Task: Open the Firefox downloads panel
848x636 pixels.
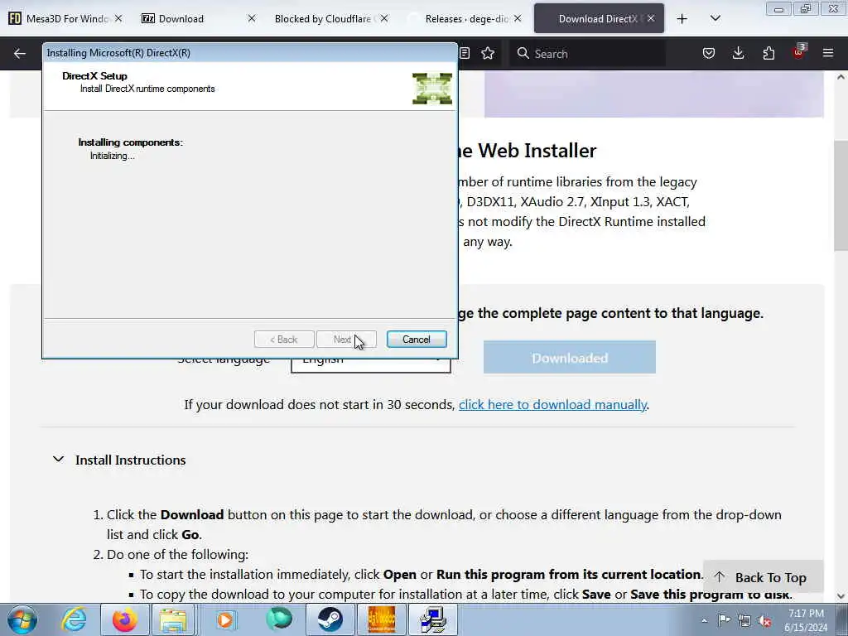Action: point(738,53)
